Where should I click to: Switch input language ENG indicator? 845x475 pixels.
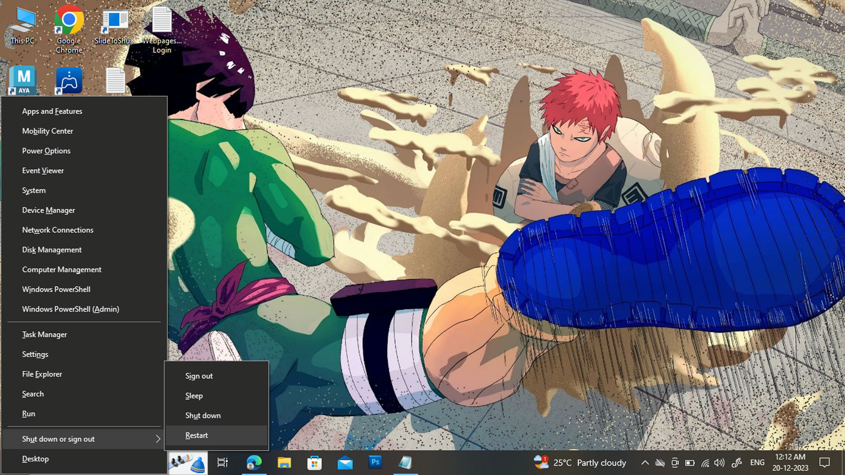point(757,463)
